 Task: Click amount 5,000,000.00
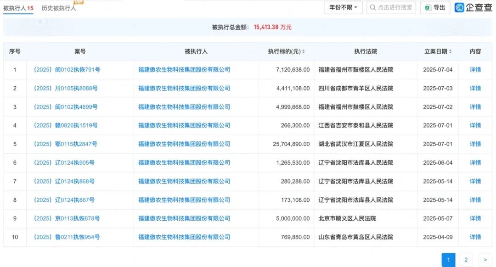(293, 218)
